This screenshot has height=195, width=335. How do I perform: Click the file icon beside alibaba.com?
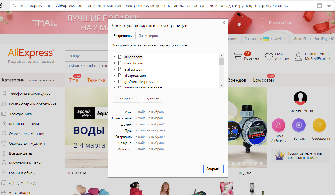pos(120,57)
